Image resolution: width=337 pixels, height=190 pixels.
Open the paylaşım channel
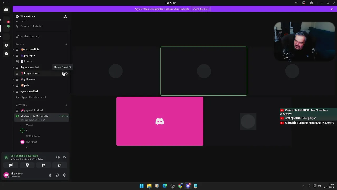click(41, 55)
